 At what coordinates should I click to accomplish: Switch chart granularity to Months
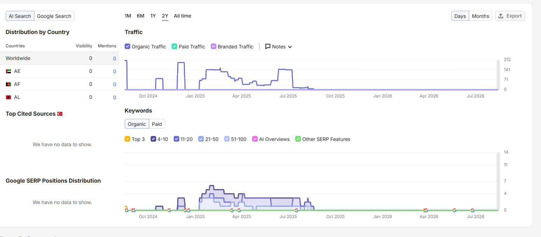tap(480, 16)
